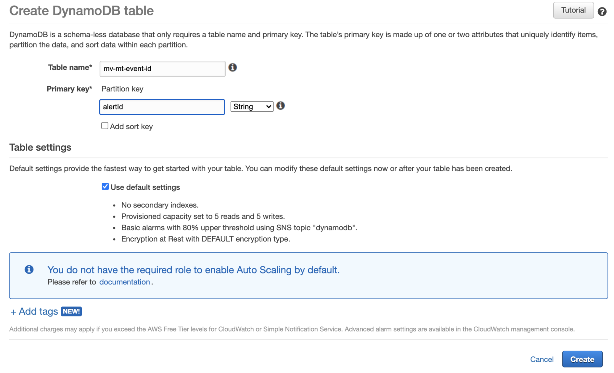Image resolution: width=614 pixels, height=373 pixels.
Task: Click info icon beside String type dropdown
Action: (x=280, y=106)
